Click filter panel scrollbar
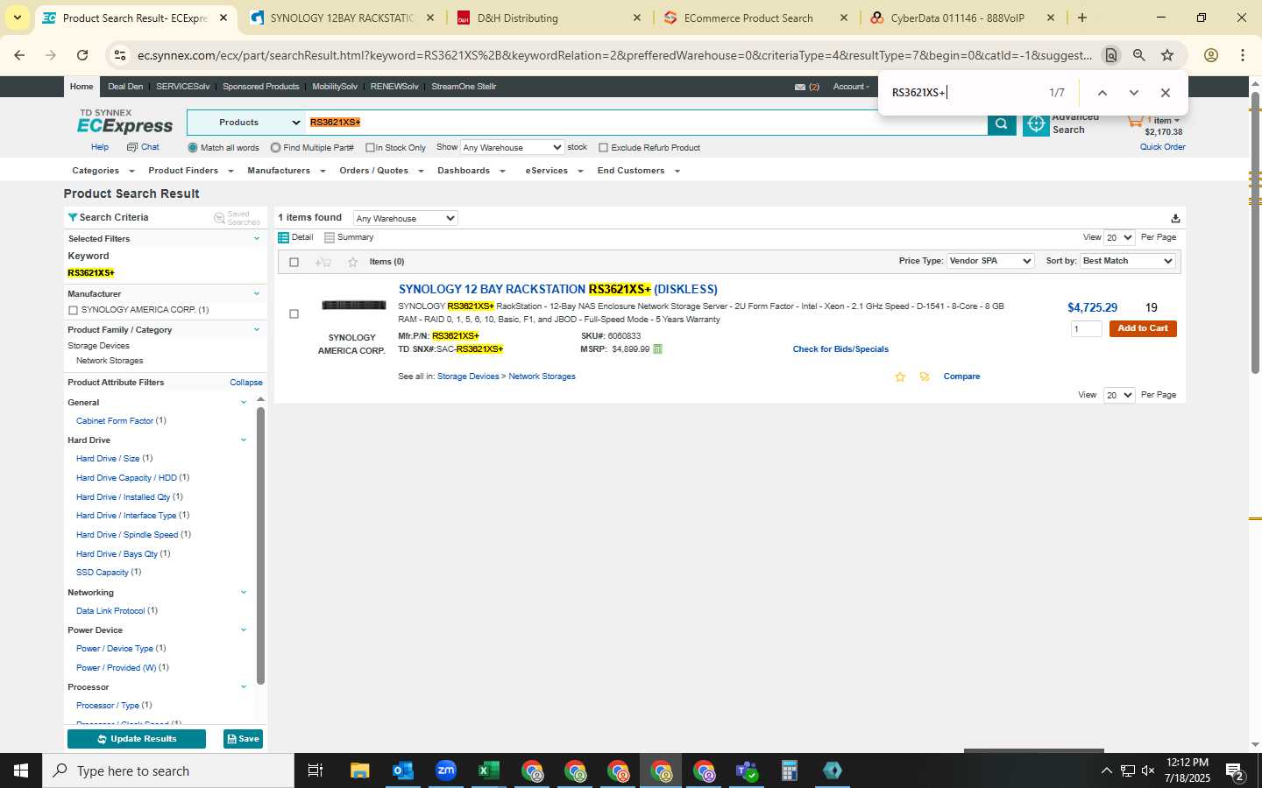1262x788 pixels. click(260, 546)
